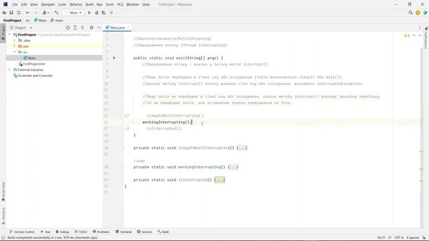Open Services tool window
Image resolution: width=429 pixels, height=241 pixels.
point(145,232)
